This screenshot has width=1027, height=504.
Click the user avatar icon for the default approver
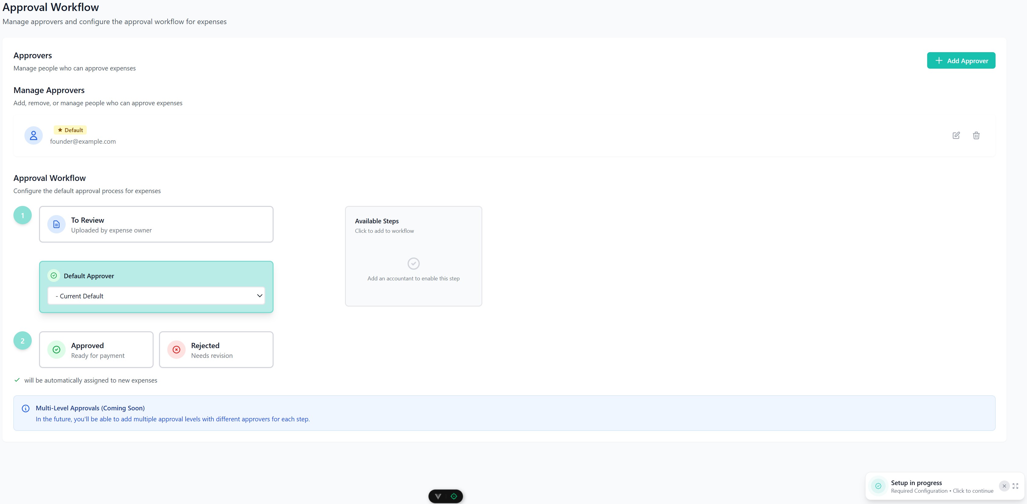click(33, 135)
